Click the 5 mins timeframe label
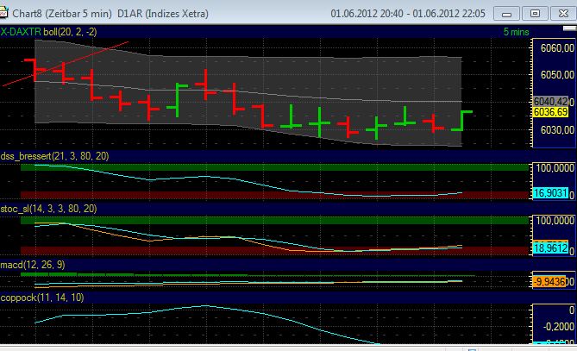 (516, 32)
